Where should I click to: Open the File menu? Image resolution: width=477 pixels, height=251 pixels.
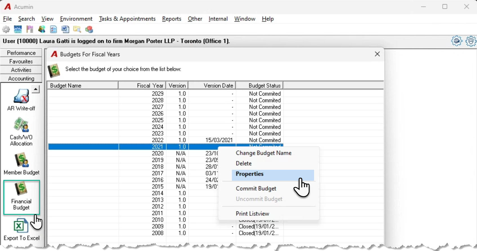(x=7, y=19)
